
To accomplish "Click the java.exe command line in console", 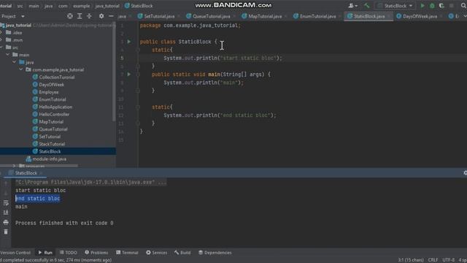I will (90, 182).
